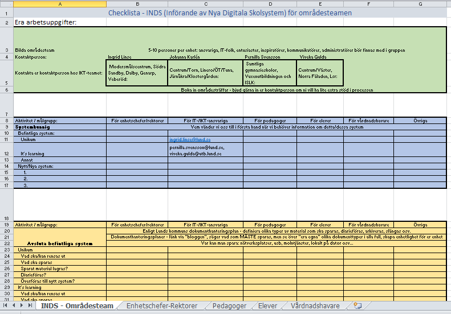Select the 'Nytt/Nya system:' cell

tap(60, 166)
